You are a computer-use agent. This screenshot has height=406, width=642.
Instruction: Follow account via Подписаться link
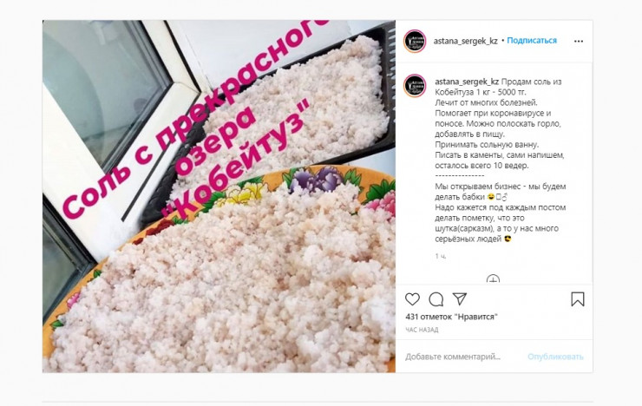tap(532, 41)
